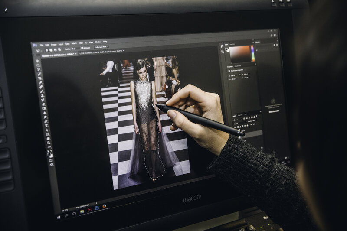The image size is (347, 231).
Task: Select the Clone Stamp tool
Action: (x=42, y=96)
